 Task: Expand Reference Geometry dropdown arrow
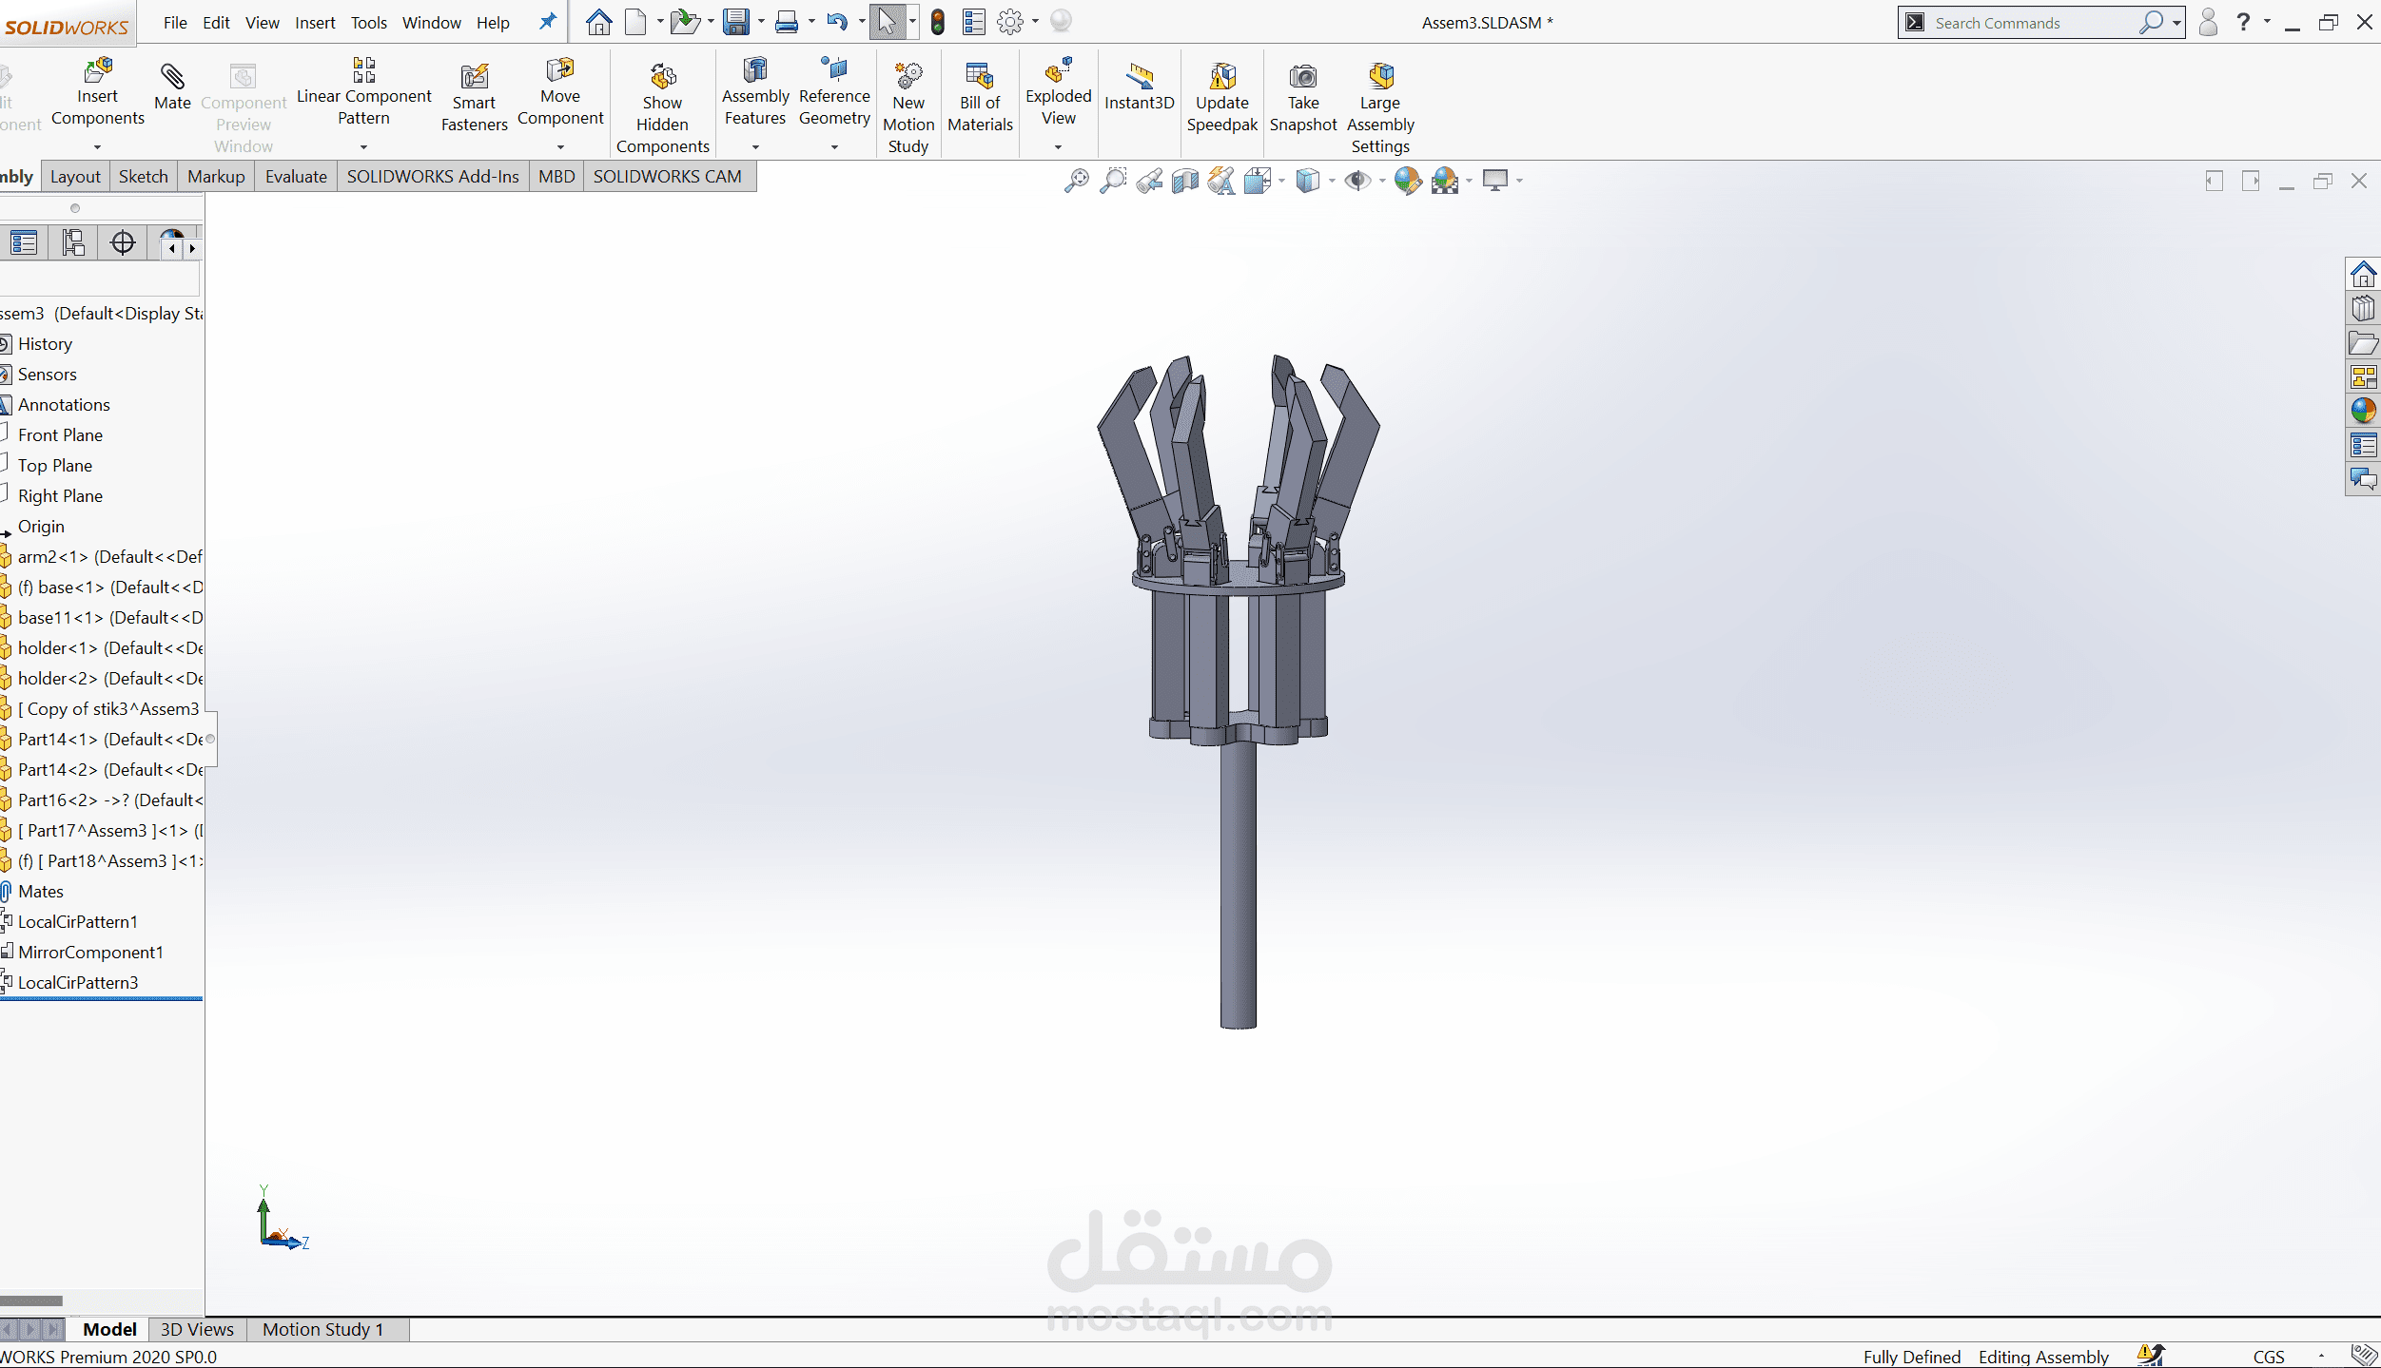click(834, 147)
